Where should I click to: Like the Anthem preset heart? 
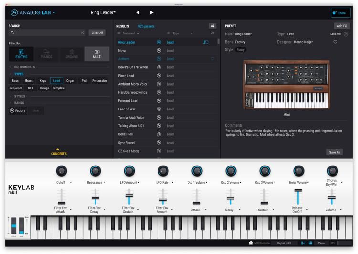[212, 59]
